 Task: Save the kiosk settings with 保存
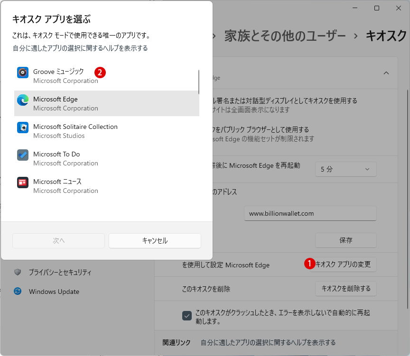tap(345, 240)
